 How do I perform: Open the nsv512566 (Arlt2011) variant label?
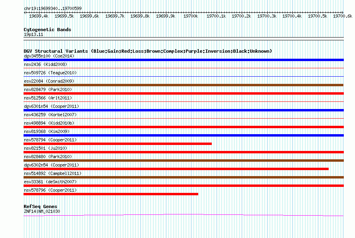tap(48, 98)
